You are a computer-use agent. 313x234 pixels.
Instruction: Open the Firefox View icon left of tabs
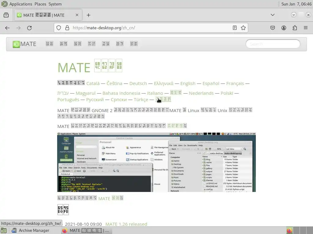pyautogui.click(x=6, y=15)
